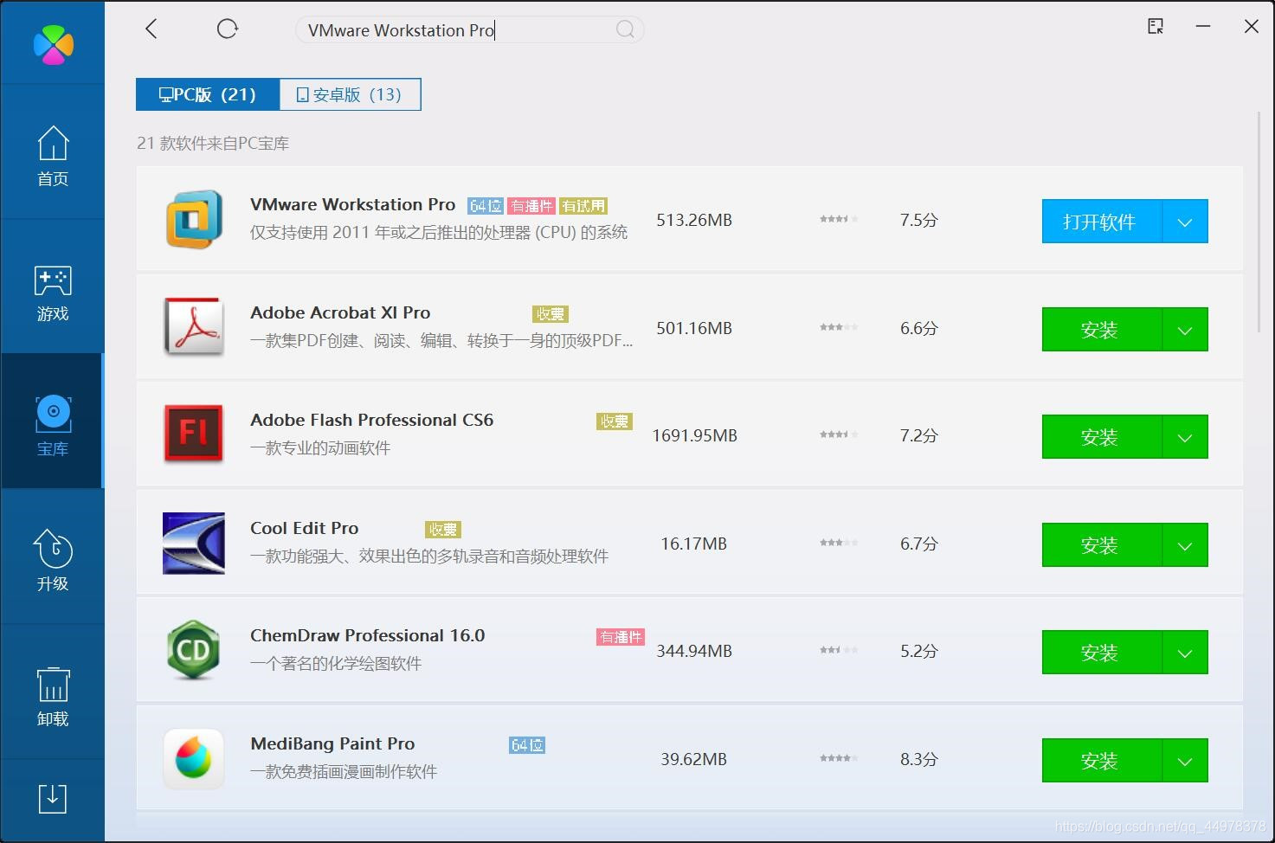1275x843 pixels.
Task: Click the ChemDraw Professional CD icon
Action: click(x=194, y=650)
